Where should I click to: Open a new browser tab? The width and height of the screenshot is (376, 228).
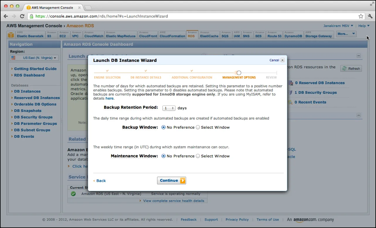88,7
